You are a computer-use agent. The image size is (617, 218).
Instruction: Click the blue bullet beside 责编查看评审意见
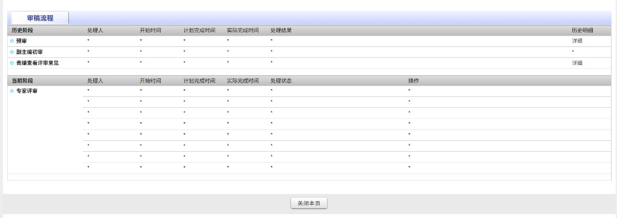click(12, 63)
